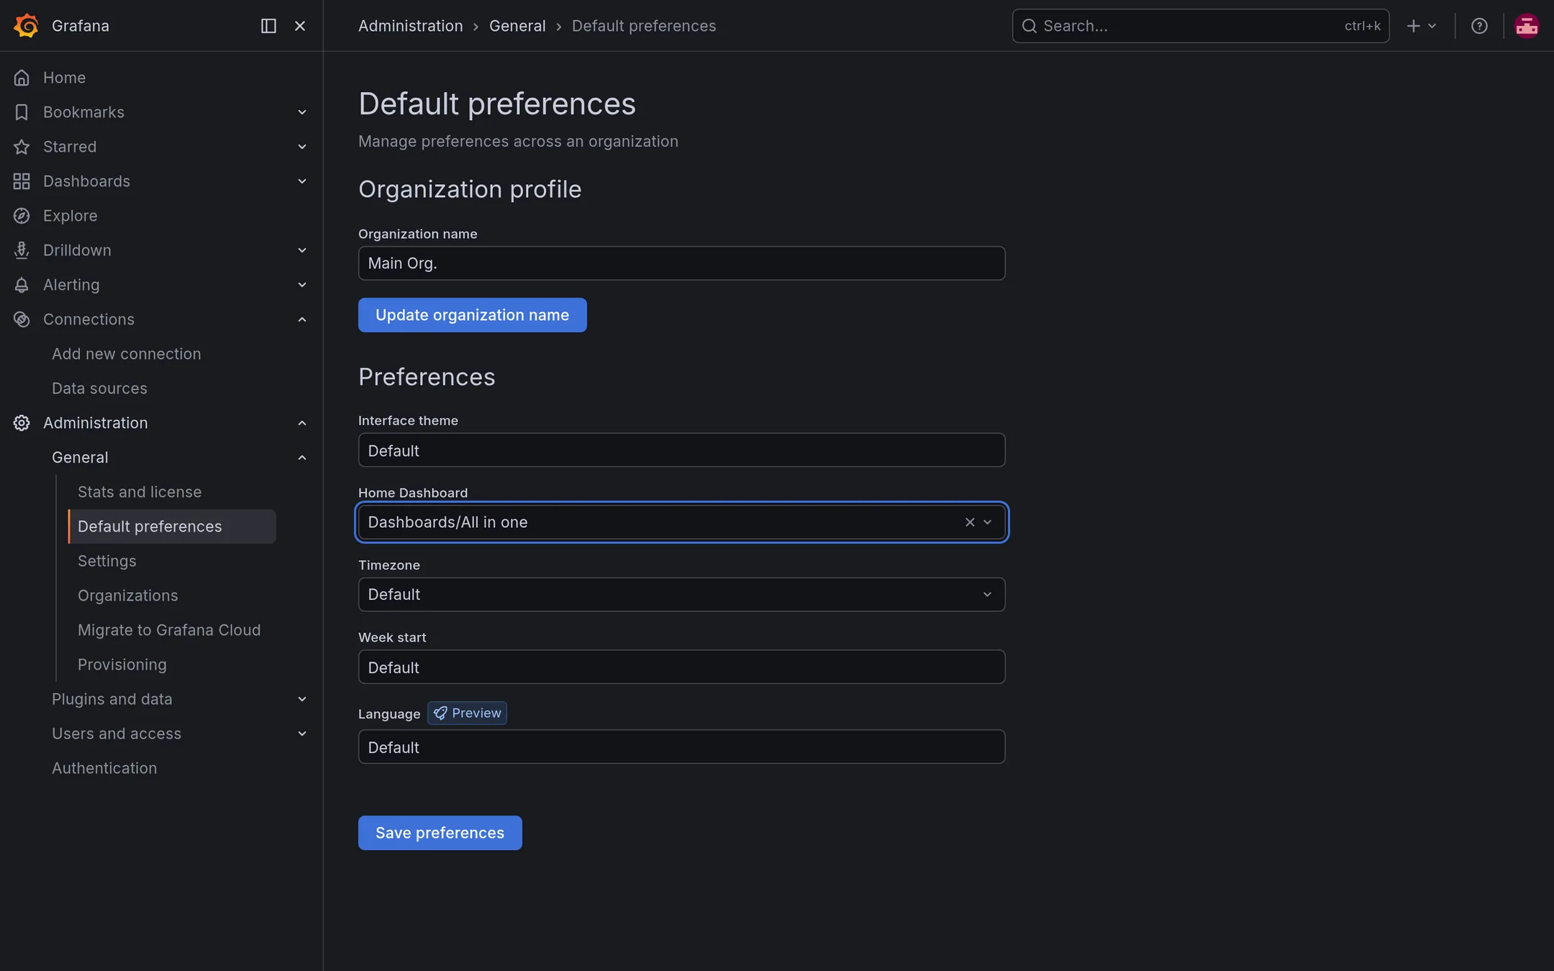This screenshot has width=1554, height=971.
Task: Open Stats and license page
Action: (x=140, y=492)
